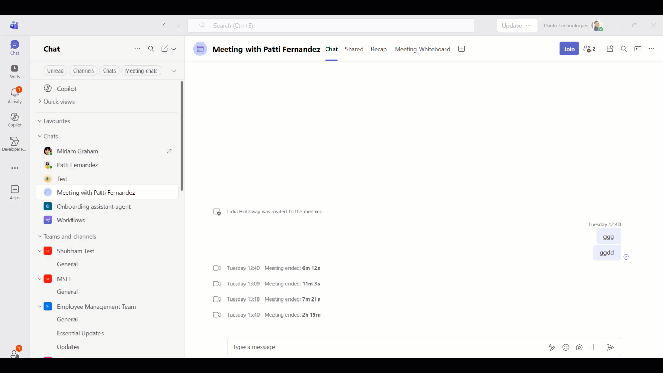Open the apps grid icon in header

point(610,49)
